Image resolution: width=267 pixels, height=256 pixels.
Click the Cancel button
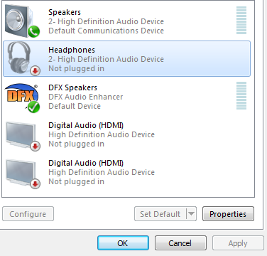point(180,243)
